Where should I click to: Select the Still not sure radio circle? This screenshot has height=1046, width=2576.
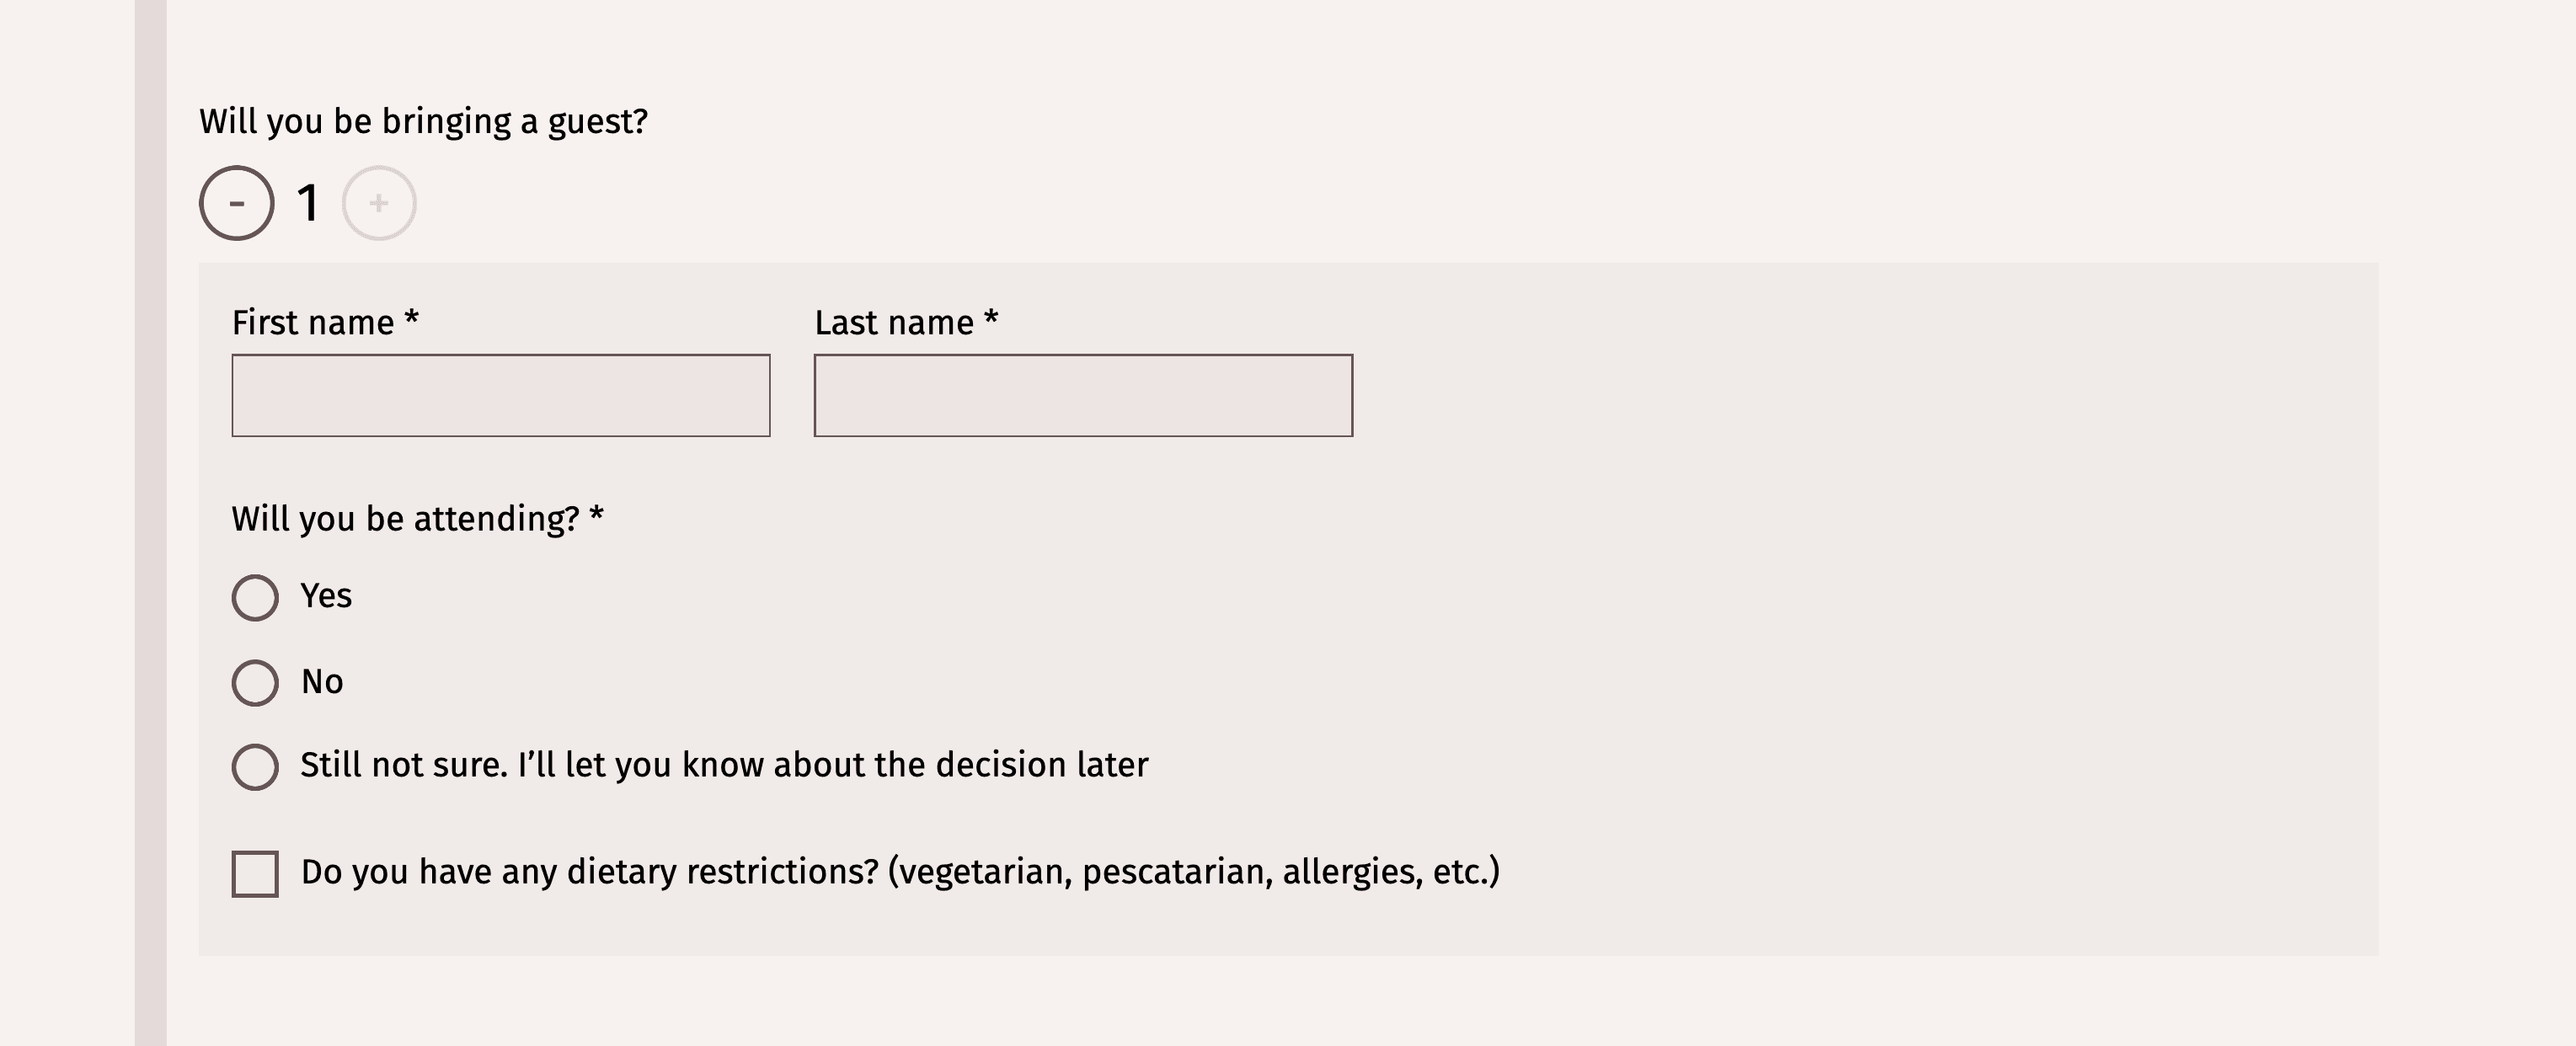[255, 767]
